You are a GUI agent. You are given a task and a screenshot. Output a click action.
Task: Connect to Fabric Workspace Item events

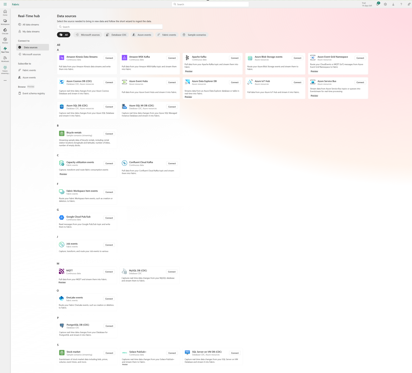[109, 192]
